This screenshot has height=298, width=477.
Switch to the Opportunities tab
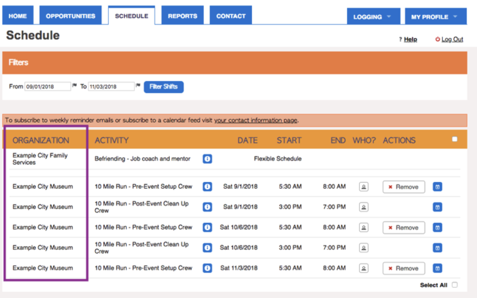pos(71,16)
